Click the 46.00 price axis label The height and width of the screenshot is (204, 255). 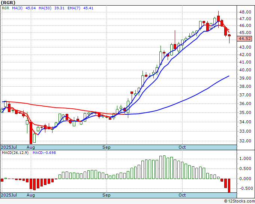click(245, 26)
